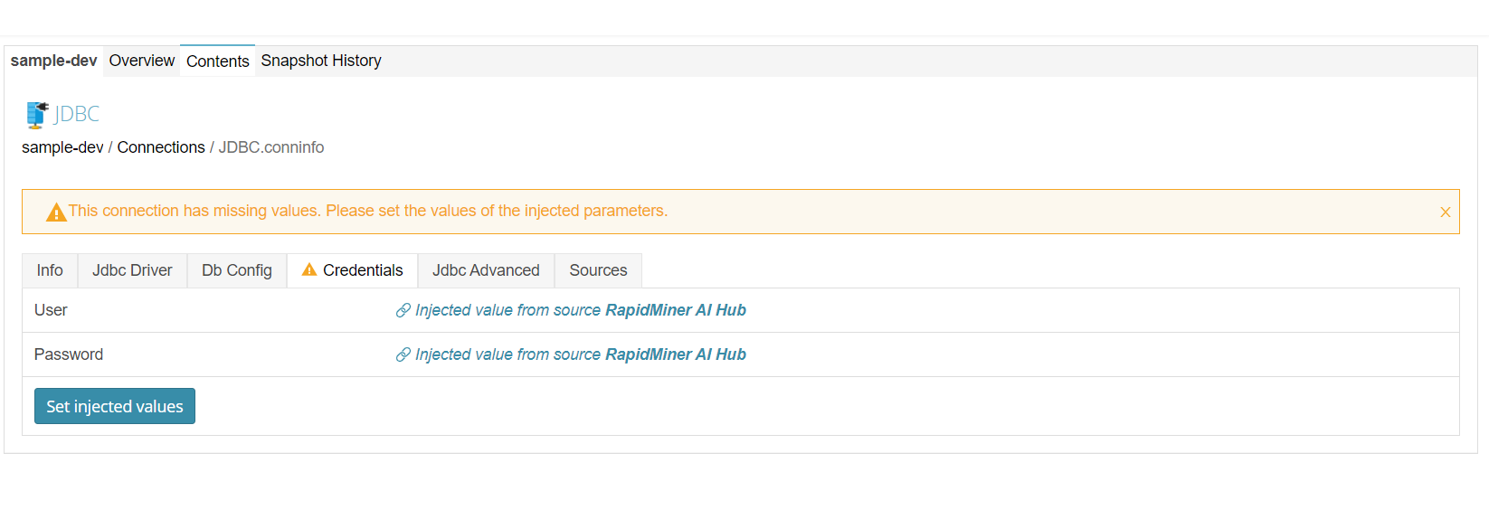Viewport: 1489px width, 510px height.
Task: Click the link icon in the Password row
Action: pyautogui.click(x=403, y=355)
